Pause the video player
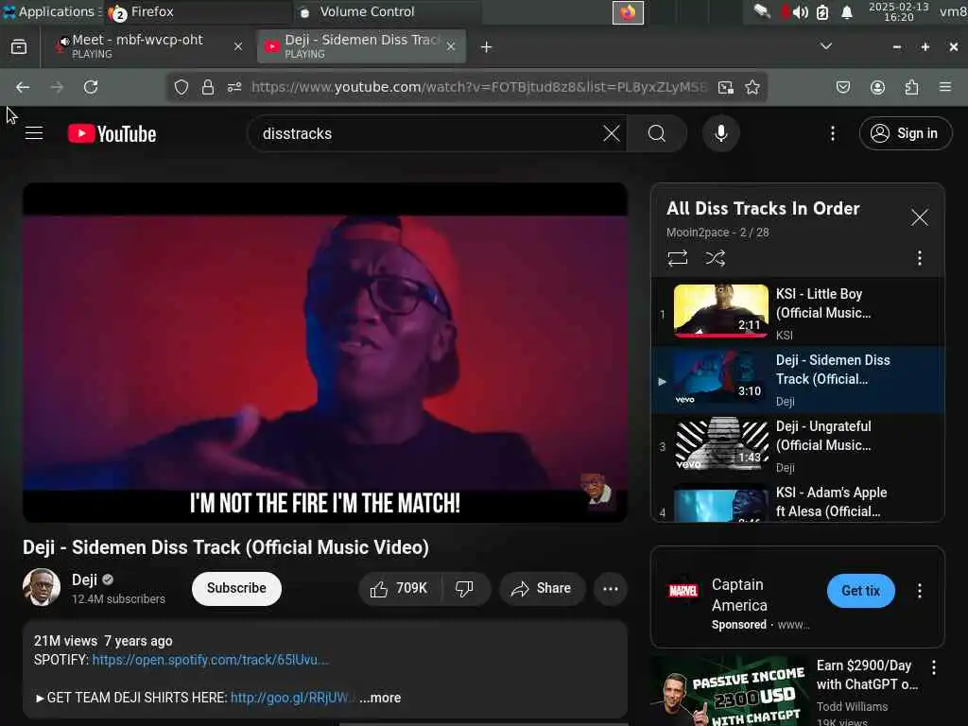The image size is (968, 726). [x=325, y=353]
